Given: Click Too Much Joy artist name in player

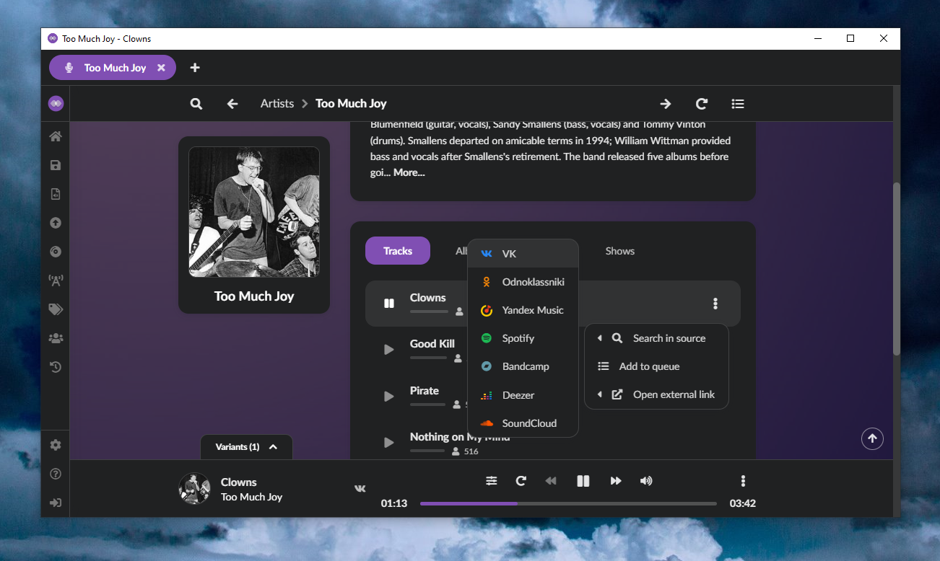Looking at the screenshot, I should (x=251, y=497).
